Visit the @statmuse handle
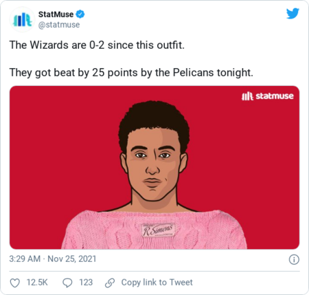 pos(59,25)
